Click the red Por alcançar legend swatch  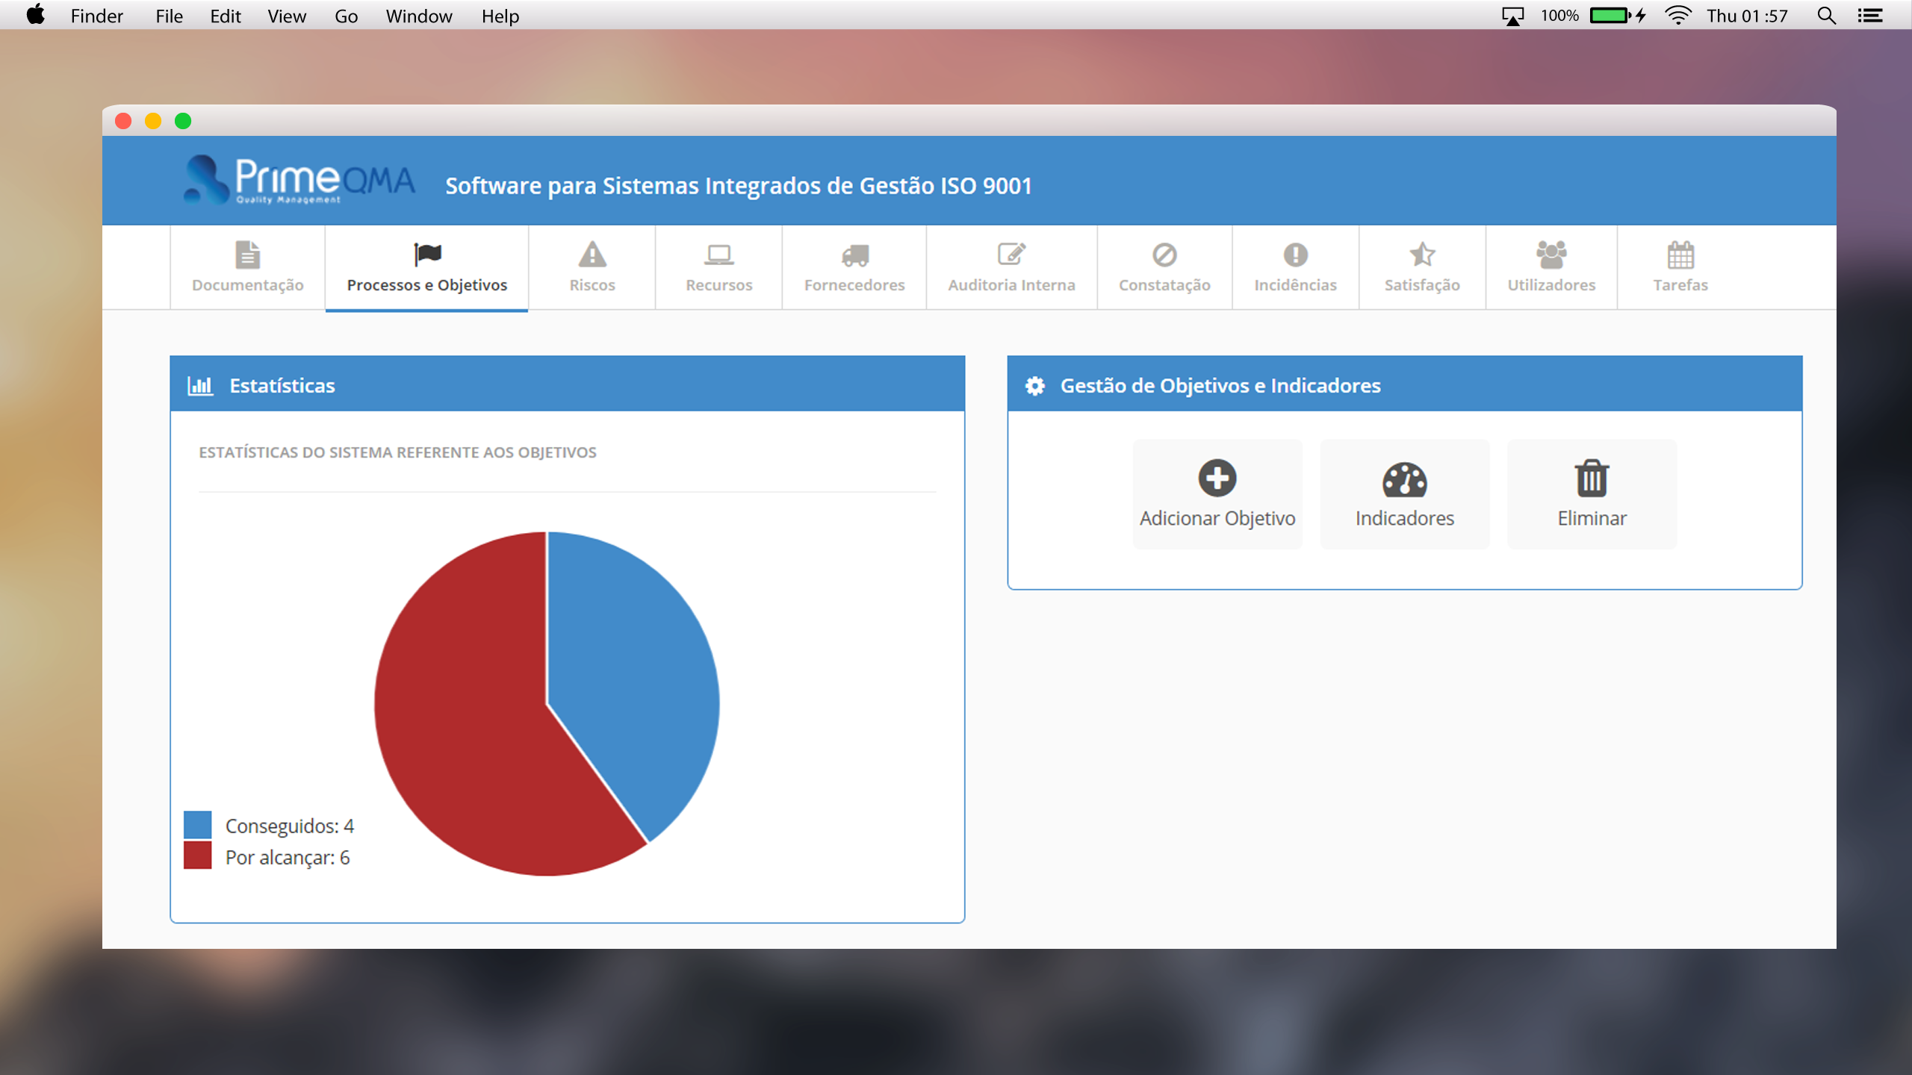(x=198, y=856)
